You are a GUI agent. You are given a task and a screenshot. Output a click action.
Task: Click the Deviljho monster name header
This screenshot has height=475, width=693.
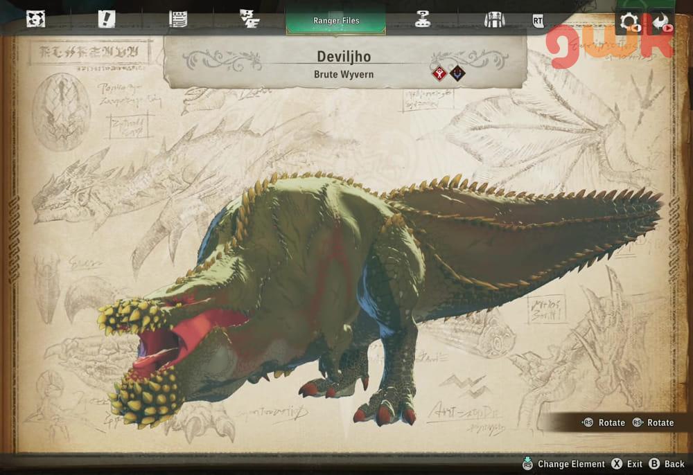click(x=344, y=56)
